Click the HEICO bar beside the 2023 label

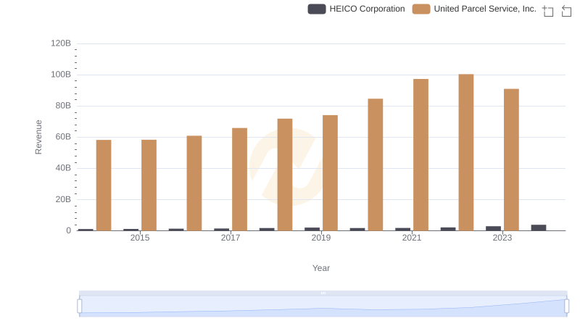click(x=494, y=228)
